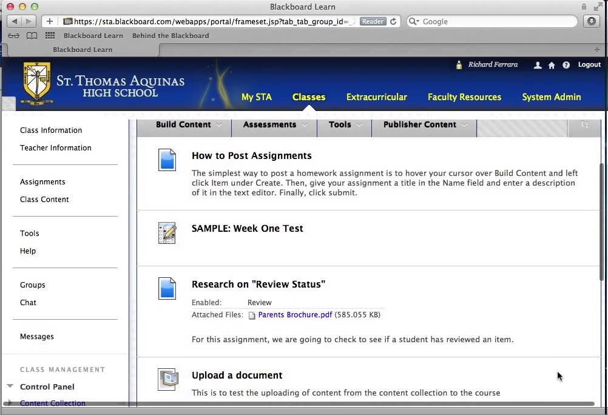Click the page reload icon
608x415 pixels.
pos(393,21)
